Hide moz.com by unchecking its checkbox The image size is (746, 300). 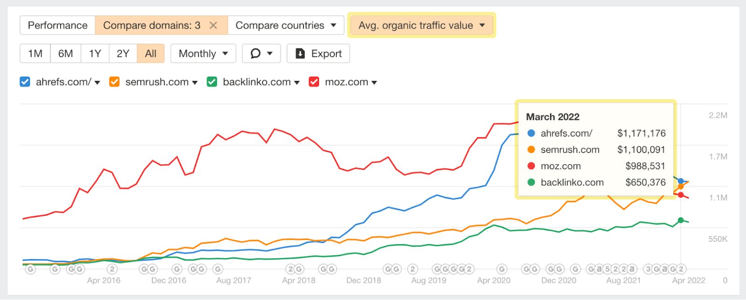coord(314,82)
